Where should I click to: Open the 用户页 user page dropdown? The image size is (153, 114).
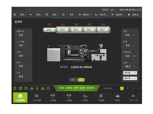tap(130, 78)
